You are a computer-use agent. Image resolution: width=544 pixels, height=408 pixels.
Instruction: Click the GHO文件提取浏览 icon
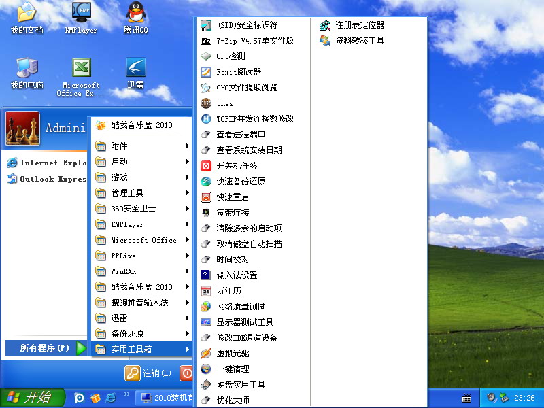pos(206,88)
